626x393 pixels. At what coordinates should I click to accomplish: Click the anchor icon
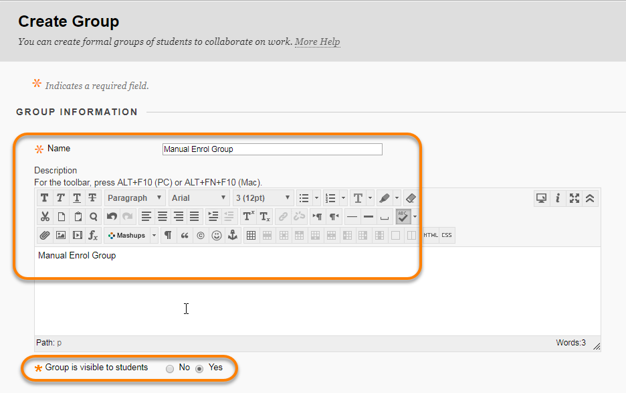(x=232, y=236)
